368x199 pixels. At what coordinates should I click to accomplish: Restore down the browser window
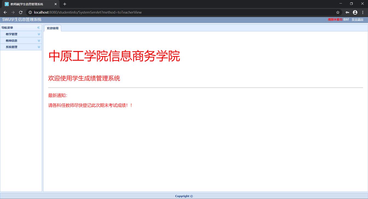coord(352,4)
